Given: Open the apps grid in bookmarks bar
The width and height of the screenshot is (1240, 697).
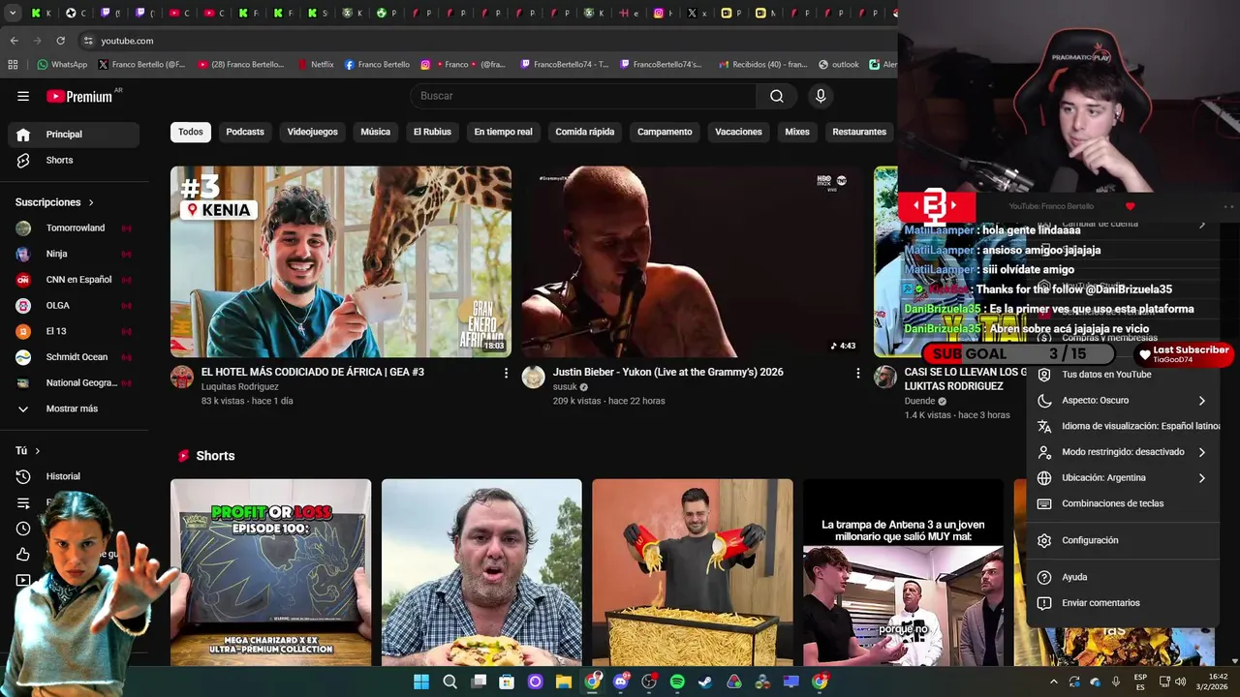Looking at the screenshot, I should coord(13,65).
